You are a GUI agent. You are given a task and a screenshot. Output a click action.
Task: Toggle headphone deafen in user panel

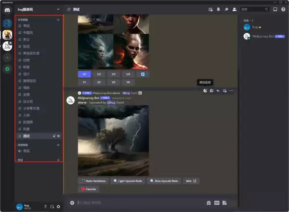[52, 207]
